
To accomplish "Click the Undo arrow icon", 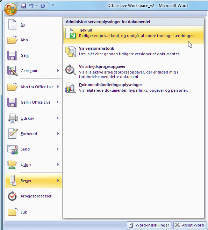I will pyautogui.click(x=31, y=6).
